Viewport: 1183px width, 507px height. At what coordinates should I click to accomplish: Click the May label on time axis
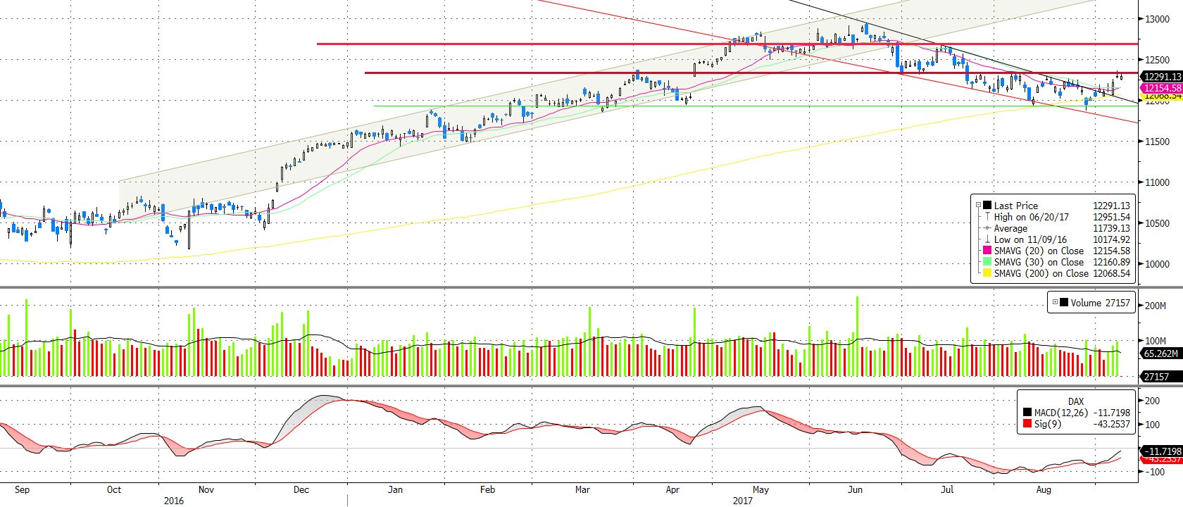[760, 489]
